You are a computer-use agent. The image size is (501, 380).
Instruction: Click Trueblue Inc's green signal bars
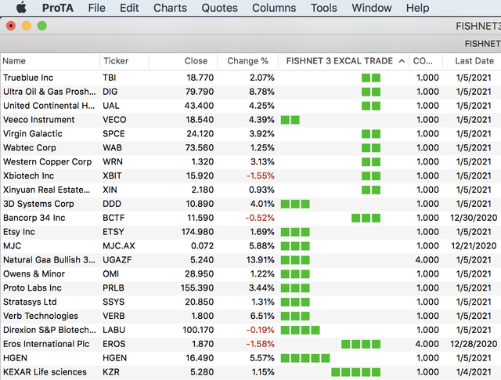(x=371, y=78)
